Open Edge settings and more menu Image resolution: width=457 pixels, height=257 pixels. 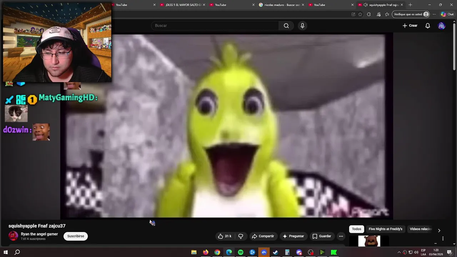point(434,14)
